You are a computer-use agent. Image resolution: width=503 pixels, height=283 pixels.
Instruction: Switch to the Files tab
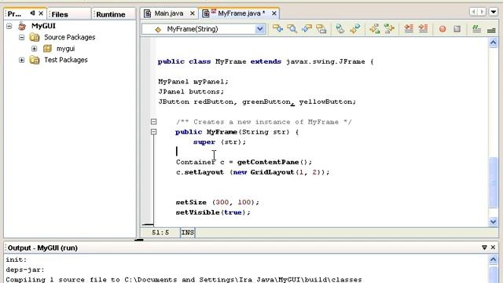69,14
